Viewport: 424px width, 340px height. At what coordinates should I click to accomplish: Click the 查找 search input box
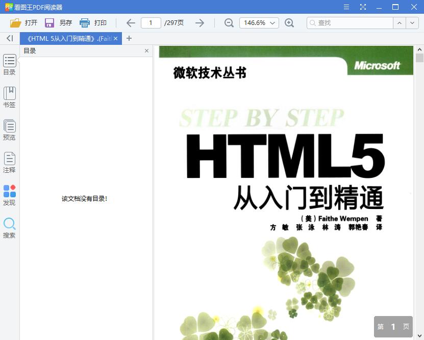pyautogui.click(x=350, y=23)
